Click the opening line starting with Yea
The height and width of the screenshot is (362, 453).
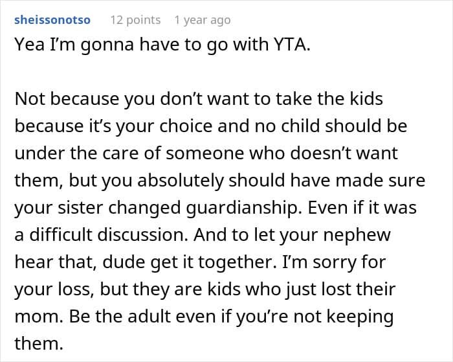162,49
